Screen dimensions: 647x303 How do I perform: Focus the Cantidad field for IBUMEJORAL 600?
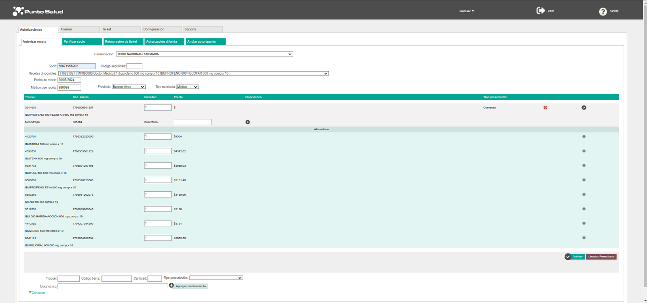coord(158,238)
